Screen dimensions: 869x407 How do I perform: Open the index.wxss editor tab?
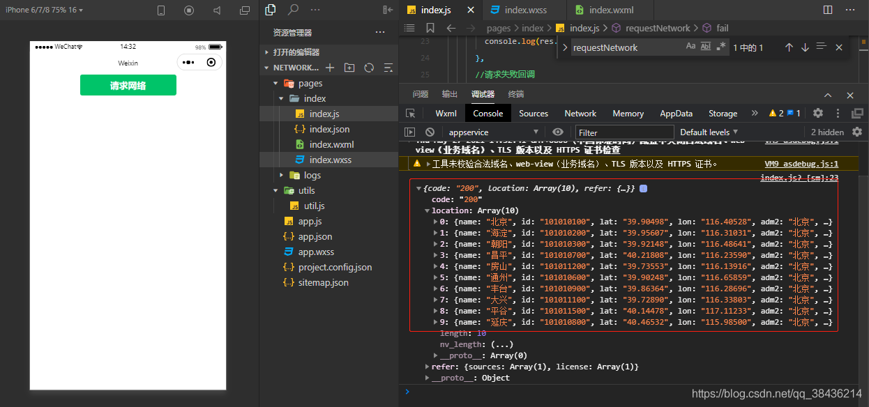click(x=525, y=10)
